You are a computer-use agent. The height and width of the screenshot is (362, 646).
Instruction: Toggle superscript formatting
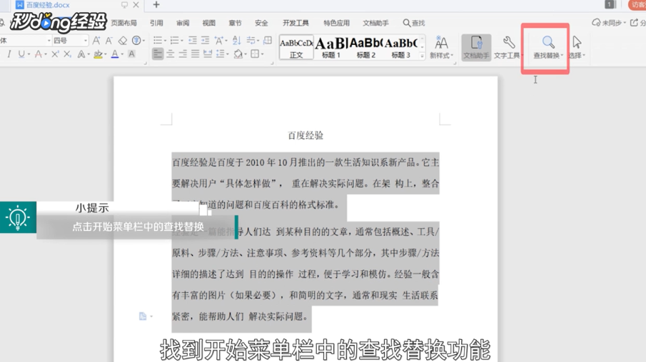[x=55, y=54]
